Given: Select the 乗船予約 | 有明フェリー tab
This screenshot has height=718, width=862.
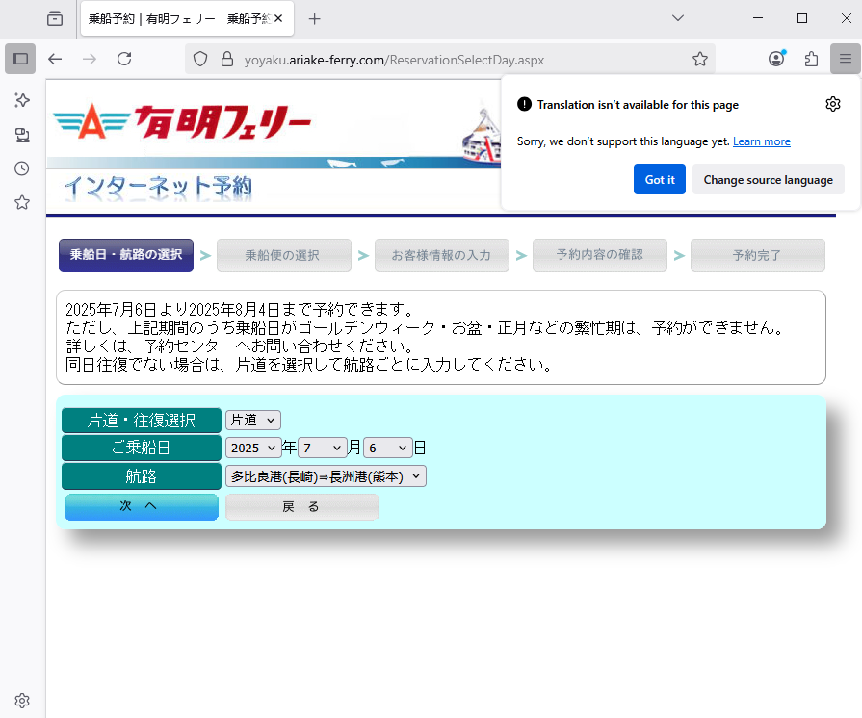Looking at the screenshot, I should point(187,18).
